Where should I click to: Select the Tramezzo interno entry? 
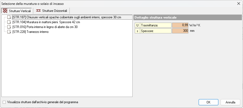click(x=30, y=32)
